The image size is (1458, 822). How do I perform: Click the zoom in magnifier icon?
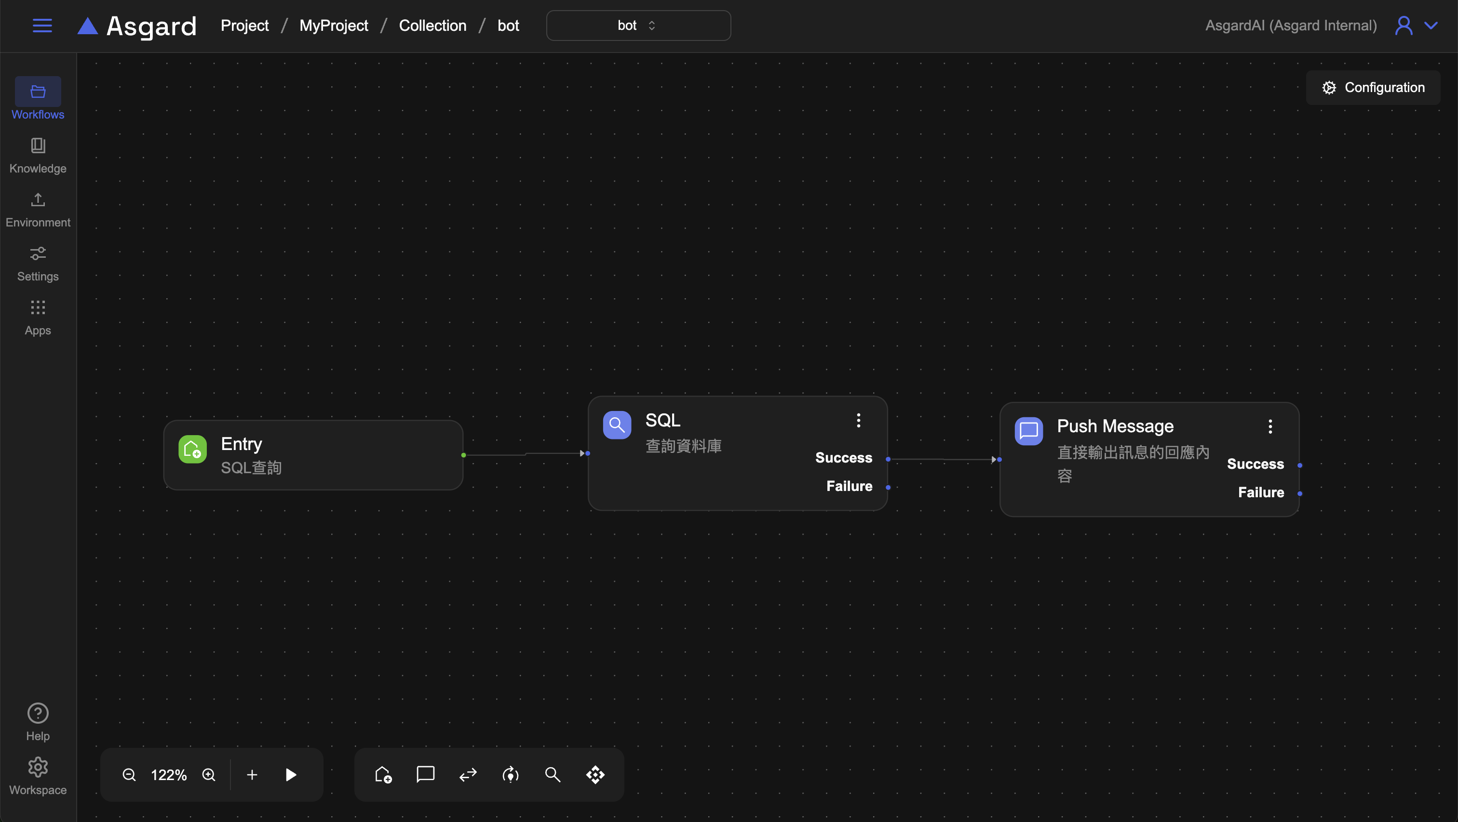(209, 774)
